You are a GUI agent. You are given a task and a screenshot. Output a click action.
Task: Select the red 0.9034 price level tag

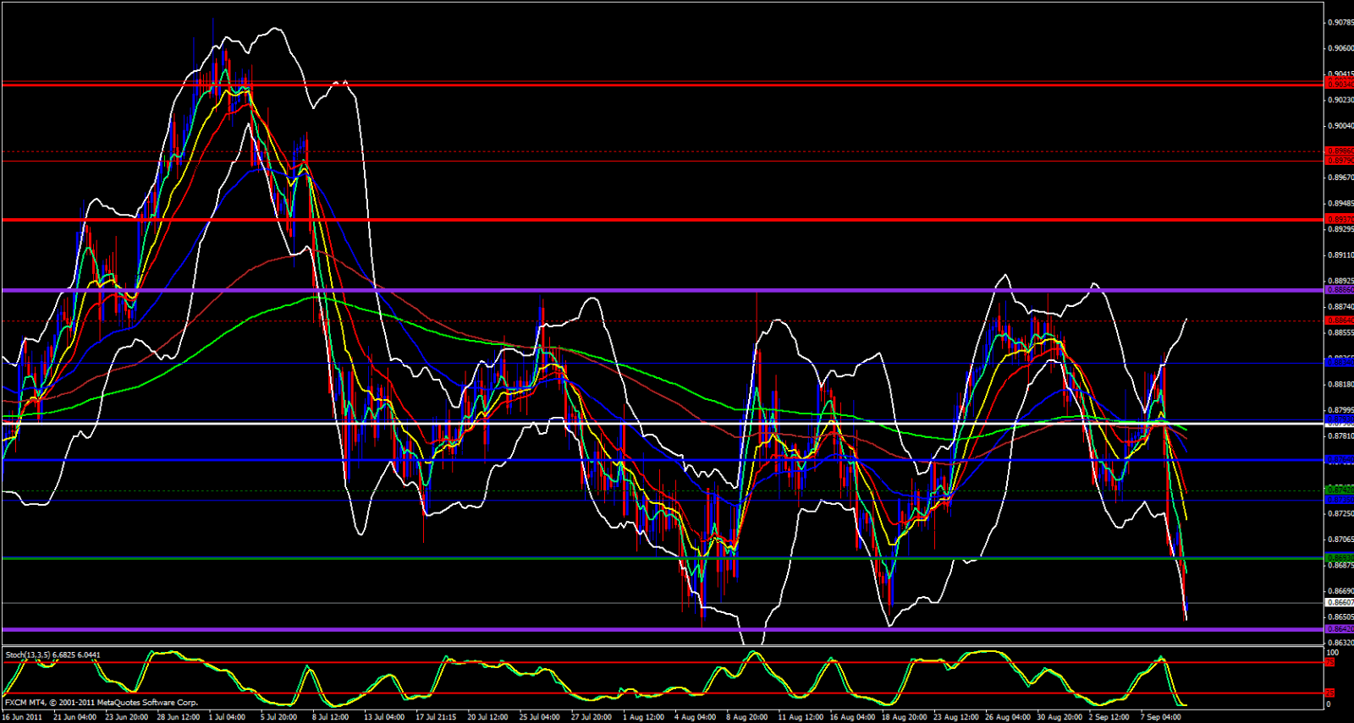(x=1340, y=85)
